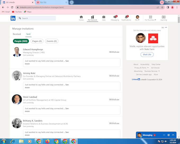
Task: Select the Events (0) filter
Action: coord(52,41)
